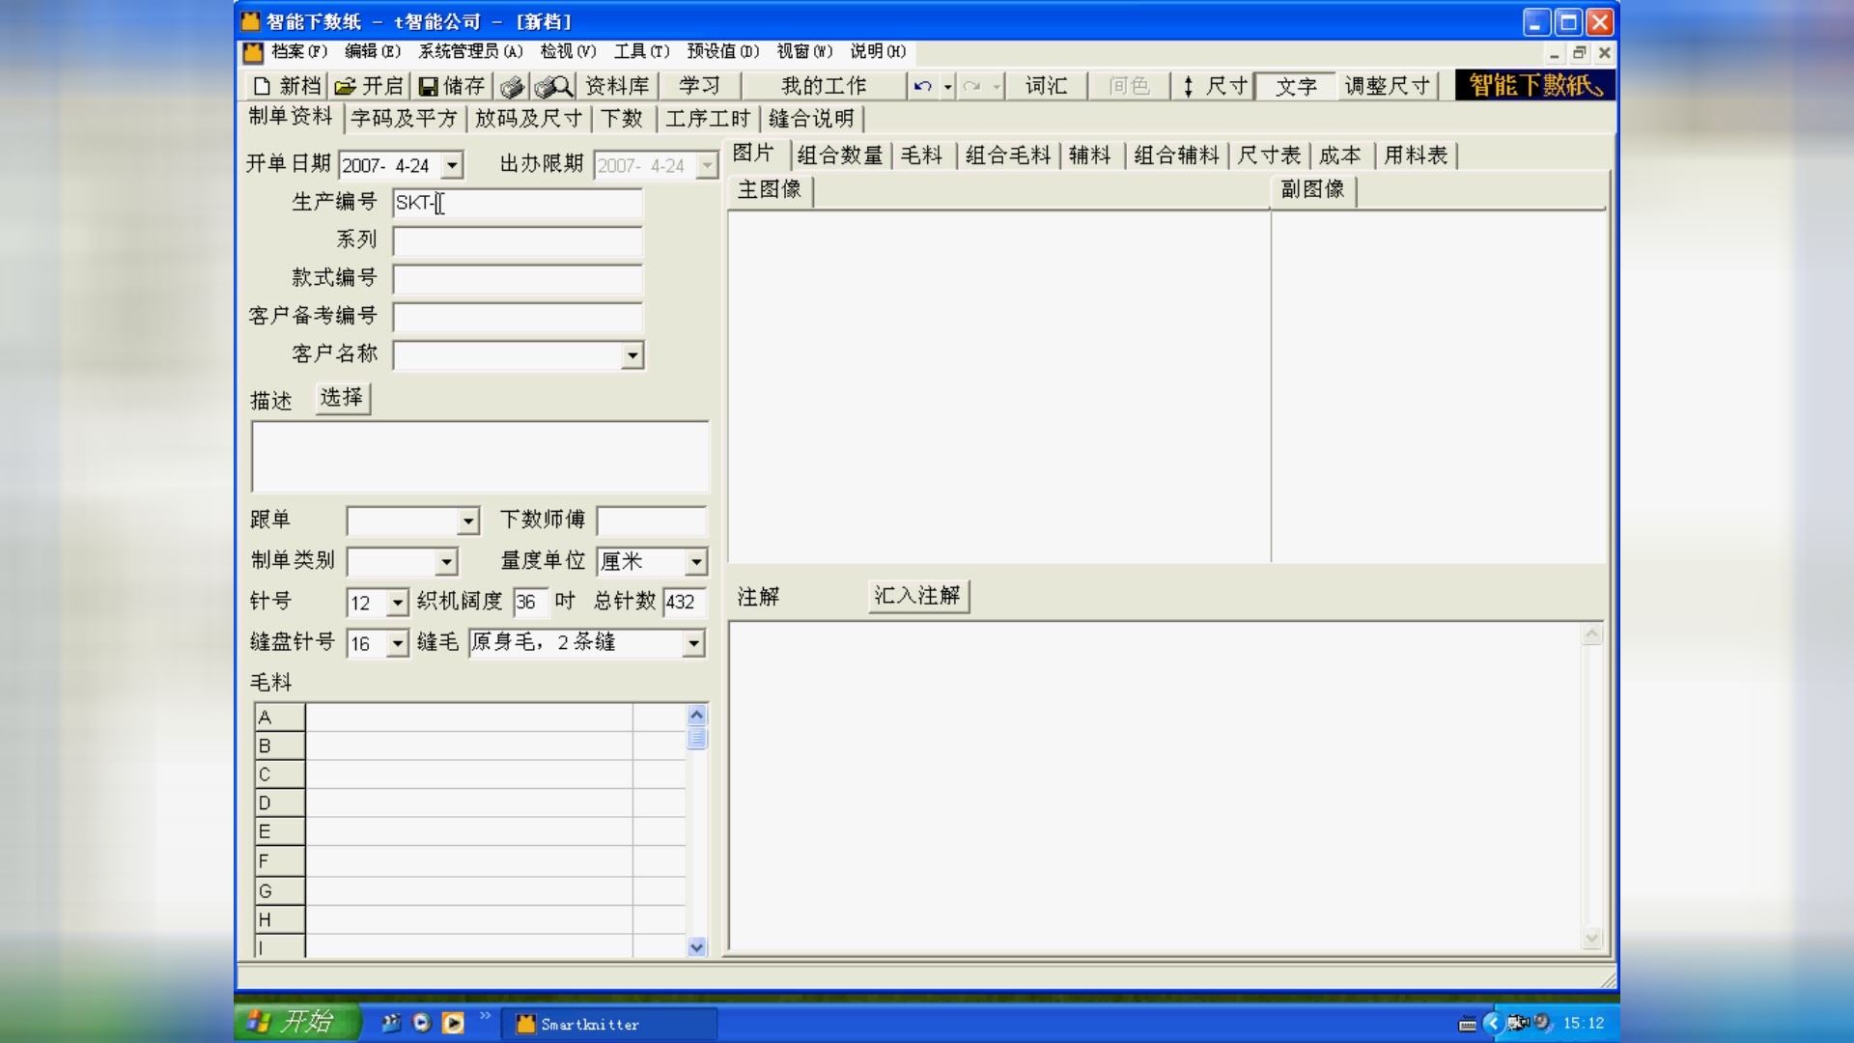The image size is (1854, 1043).
Task: Open the 档案(F) menu
Action: tap(298, 51)
